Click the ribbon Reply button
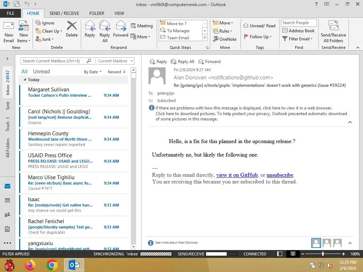Viewport: 363px width, 272px height. [90, 29]
